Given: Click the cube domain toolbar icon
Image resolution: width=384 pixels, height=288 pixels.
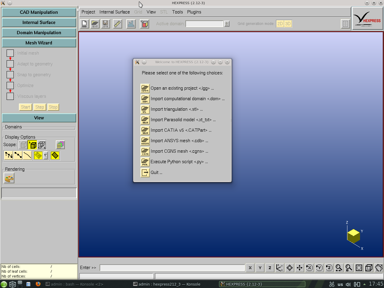Looking at the screenshot, I should point(144,24).
